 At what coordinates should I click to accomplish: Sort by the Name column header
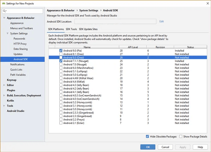click(x=87, y=47)
